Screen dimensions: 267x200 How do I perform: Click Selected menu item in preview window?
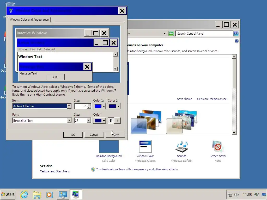pyautogui.click(x=49, y=49)
